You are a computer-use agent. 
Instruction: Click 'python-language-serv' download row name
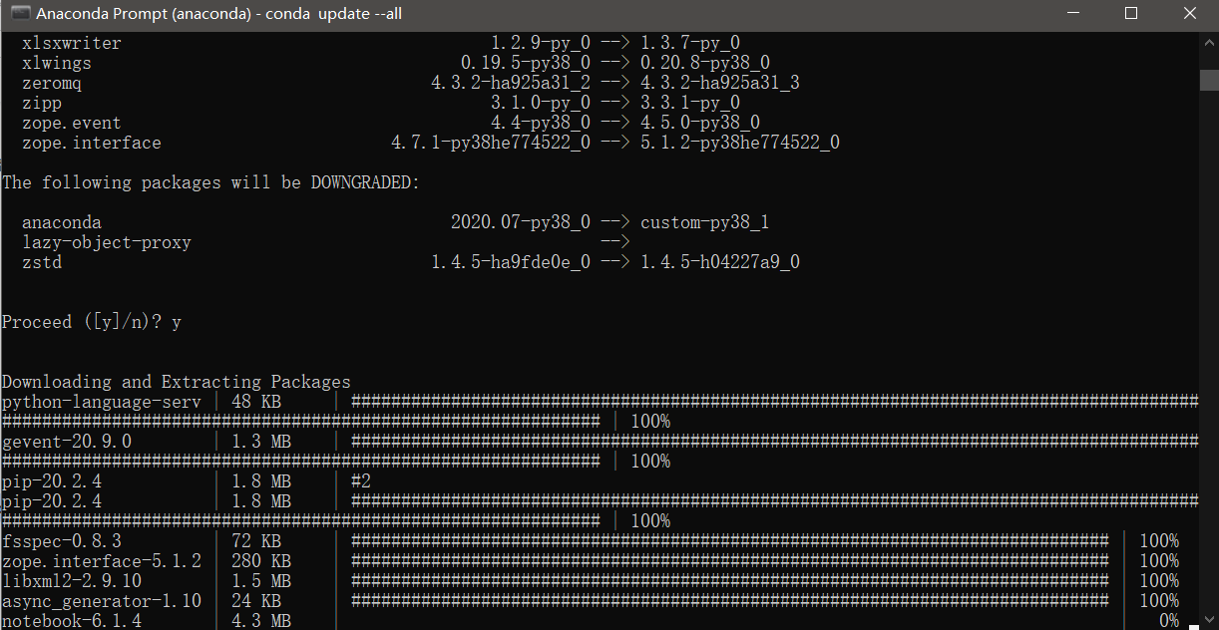point(102,403)
